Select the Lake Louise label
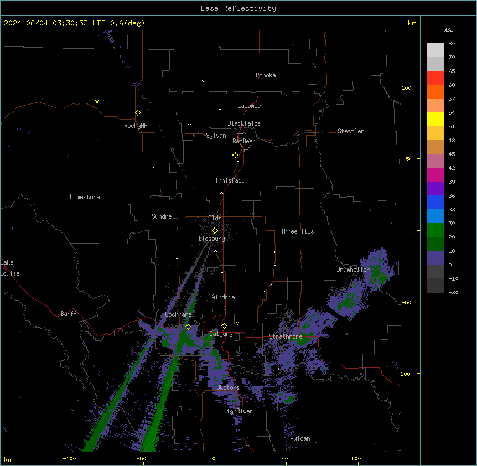This screenshot has height=466, width=477. [x=10, y=268]
